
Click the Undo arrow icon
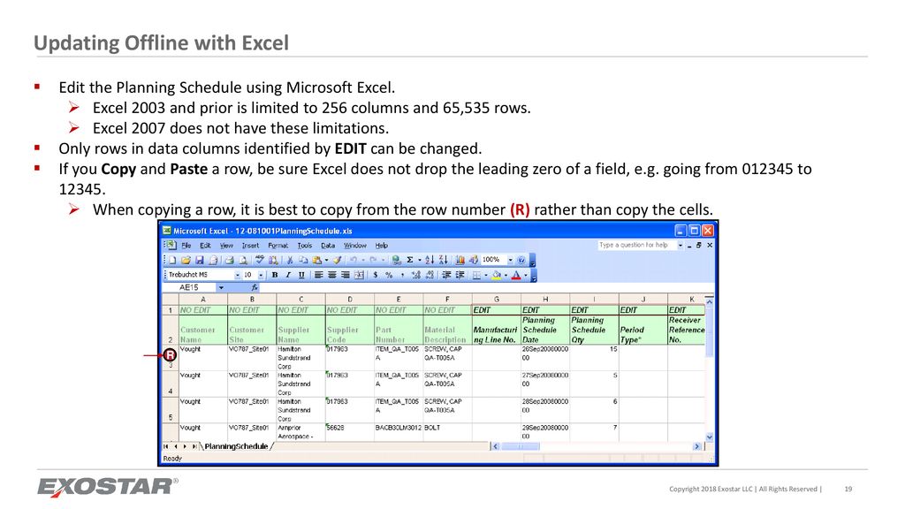(x=354, y=261)
